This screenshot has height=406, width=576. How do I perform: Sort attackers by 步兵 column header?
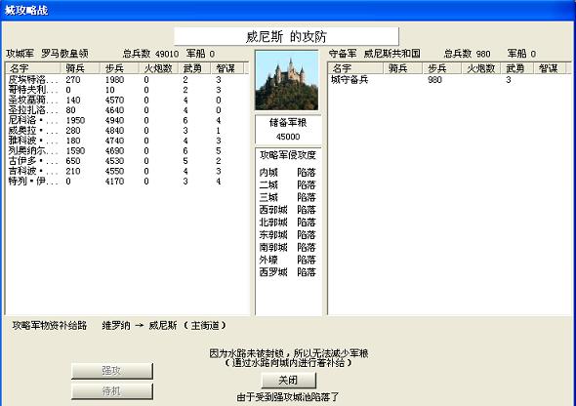coord(119,68)
